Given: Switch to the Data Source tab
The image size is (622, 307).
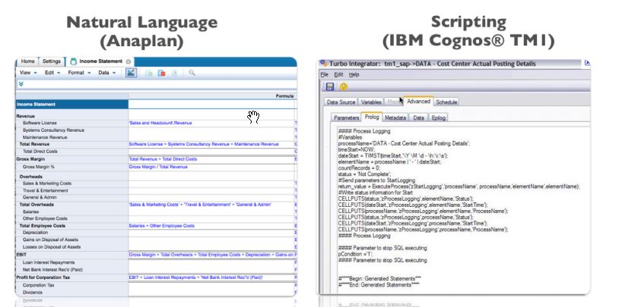Looking at the screenshot, I should click(341, 102).
